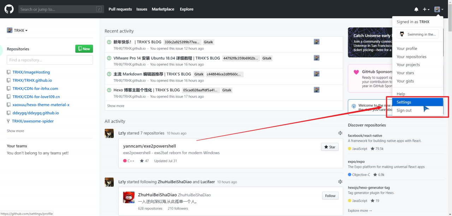Focus the Find a repository input
The image size is (452, 216).
pos(50,60)
